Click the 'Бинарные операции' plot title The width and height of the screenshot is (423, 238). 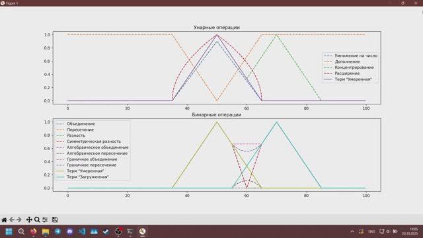tap(217, 114)
